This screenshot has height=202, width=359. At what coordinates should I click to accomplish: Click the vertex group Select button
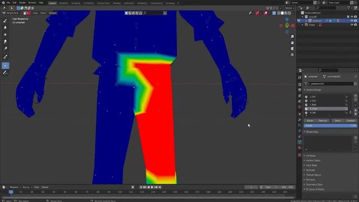(x=338, y=121)
